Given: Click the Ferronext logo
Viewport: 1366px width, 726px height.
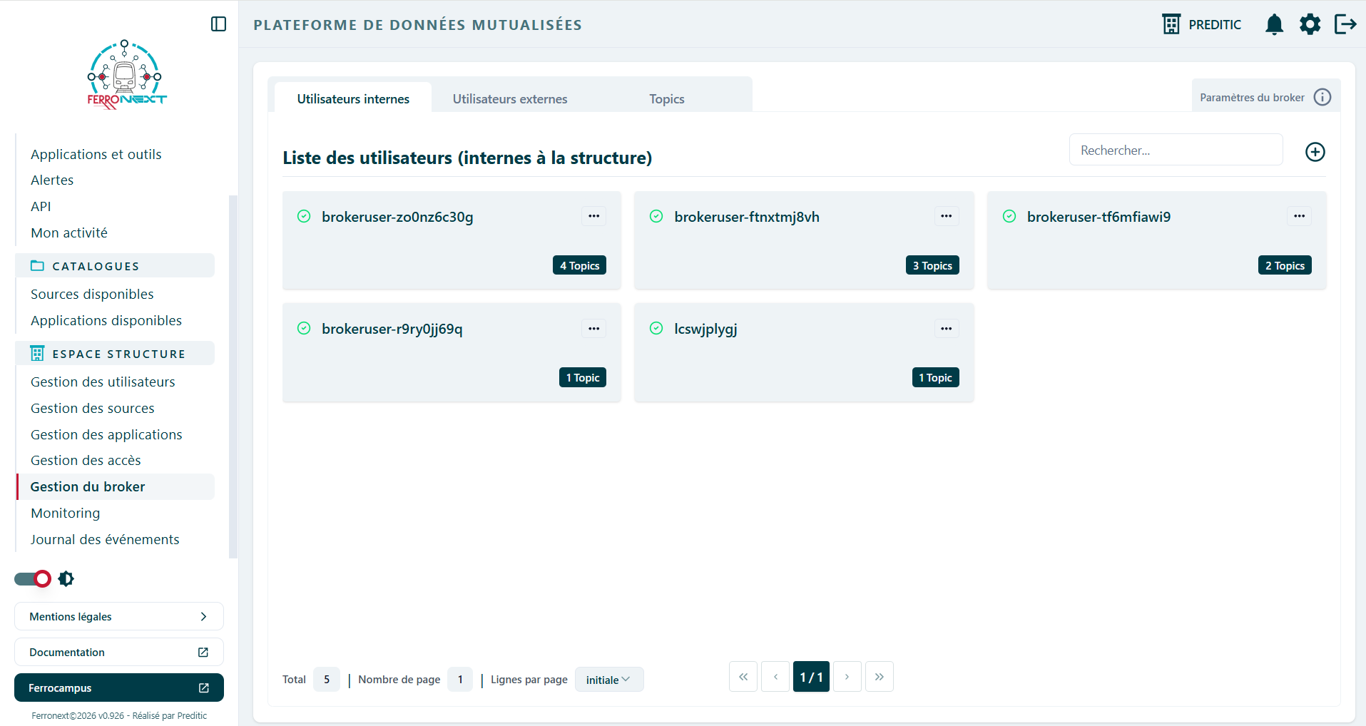Looking at the screenshot, I should (x=126, y=75).
